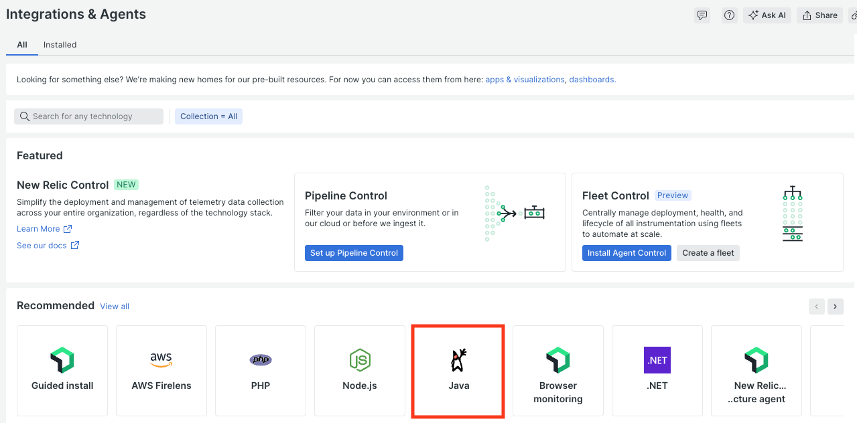The height and width of the screenshot is (423, 857).
Task: Select the Node.js integration
Action: (359, 371)
